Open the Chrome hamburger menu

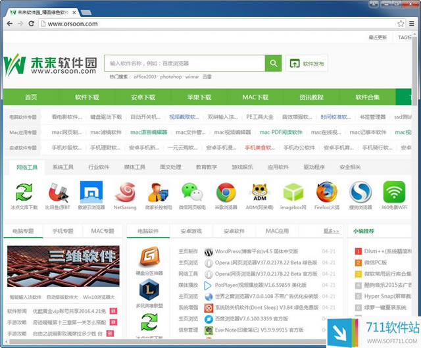coord(412,24)
